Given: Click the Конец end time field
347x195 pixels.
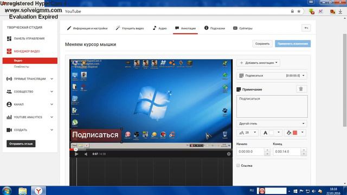Looking at the screenshot, I should tap(287, 152).
